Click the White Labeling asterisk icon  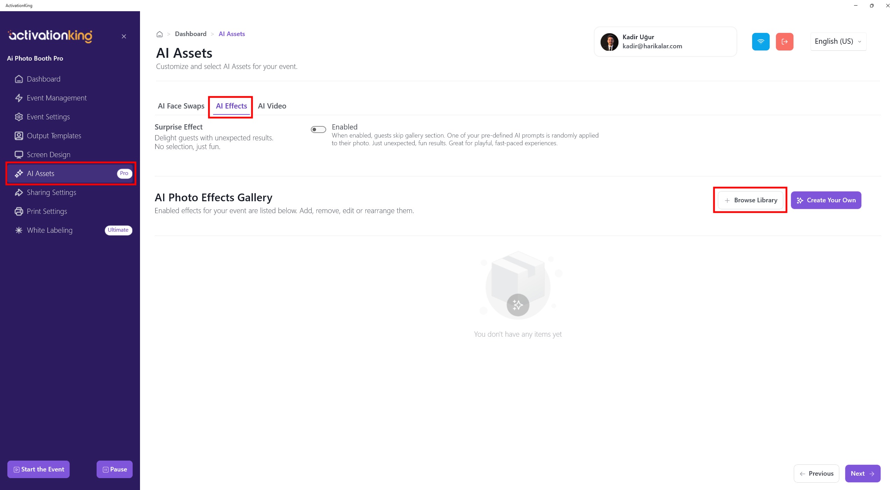click(x=19, y=230)
